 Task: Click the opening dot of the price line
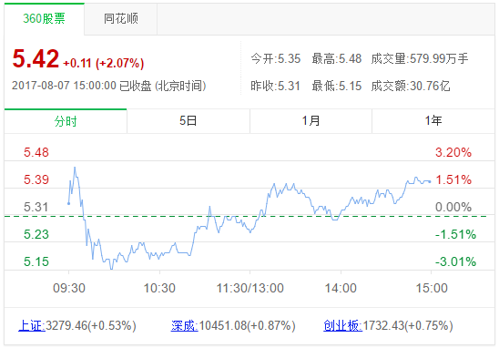(68, 203)
